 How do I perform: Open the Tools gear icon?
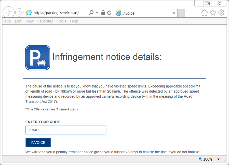pos(221,13)
